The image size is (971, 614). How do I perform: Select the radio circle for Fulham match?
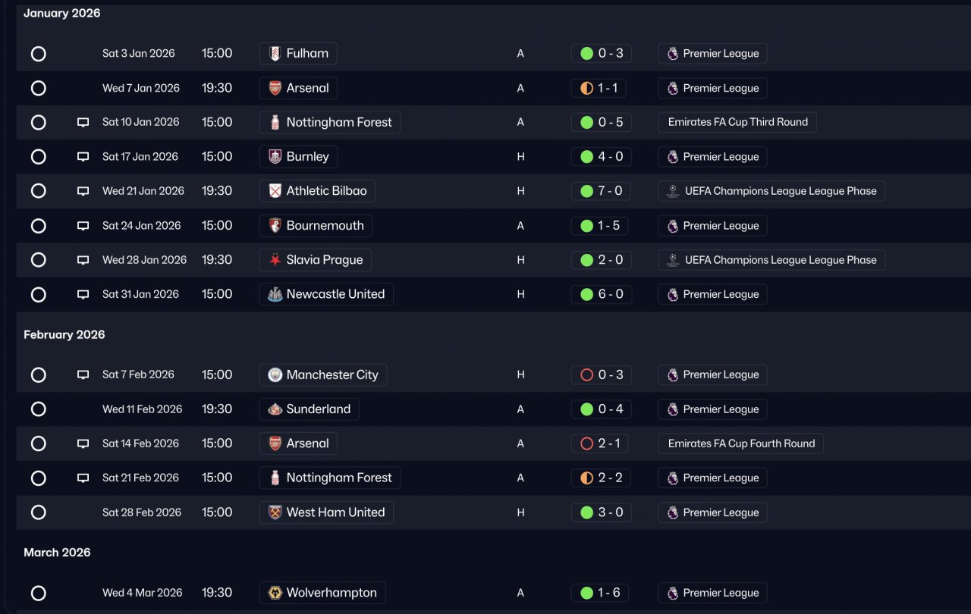(39, 54)
